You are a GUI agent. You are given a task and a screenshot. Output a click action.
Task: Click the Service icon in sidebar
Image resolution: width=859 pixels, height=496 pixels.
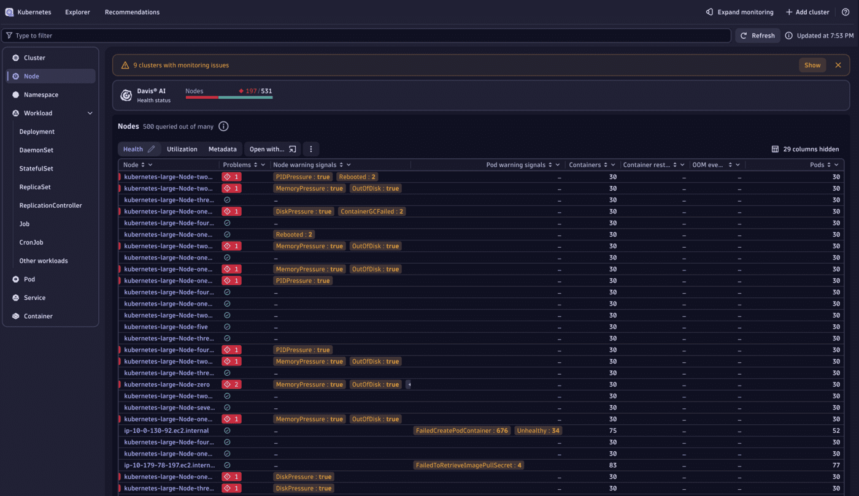[x=16, y=297]
